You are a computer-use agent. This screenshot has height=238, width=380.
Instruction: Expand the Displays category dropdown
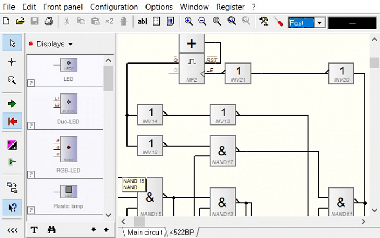(71, 44)
